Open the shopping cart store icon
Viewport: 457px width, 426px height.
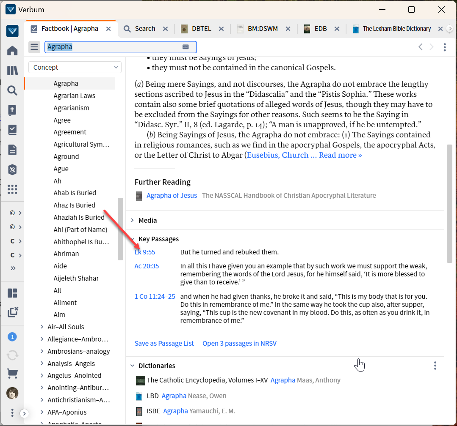(12, 373)
